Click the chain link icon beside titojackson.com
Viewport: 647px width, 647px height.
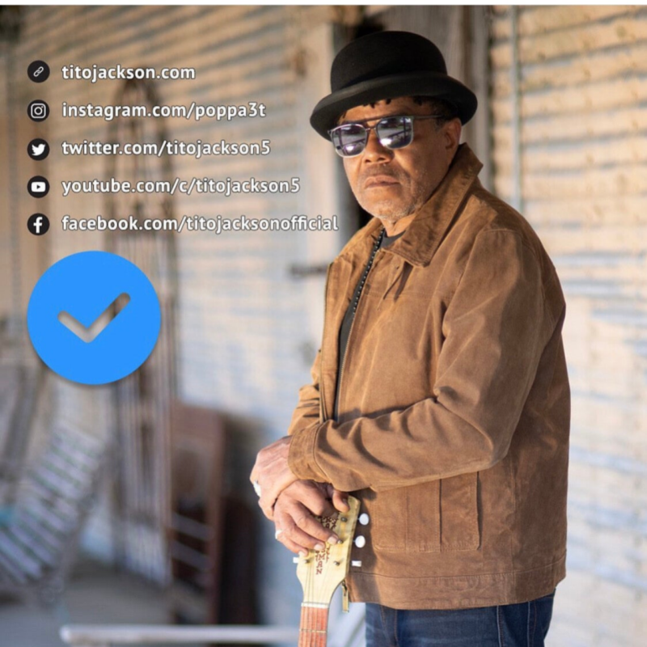38,72
